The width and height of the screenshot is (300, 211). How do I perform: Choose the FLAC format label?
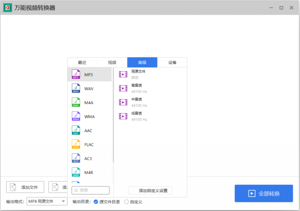(89, 145)
